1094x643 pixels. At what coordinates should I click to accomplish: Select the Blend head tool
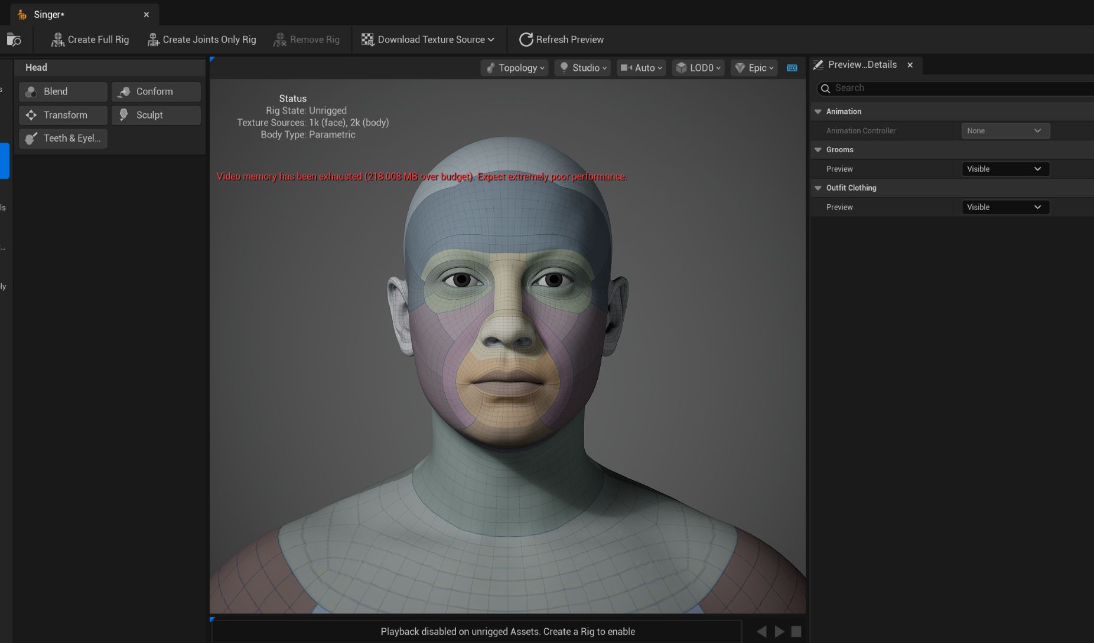tap(63, 91)
